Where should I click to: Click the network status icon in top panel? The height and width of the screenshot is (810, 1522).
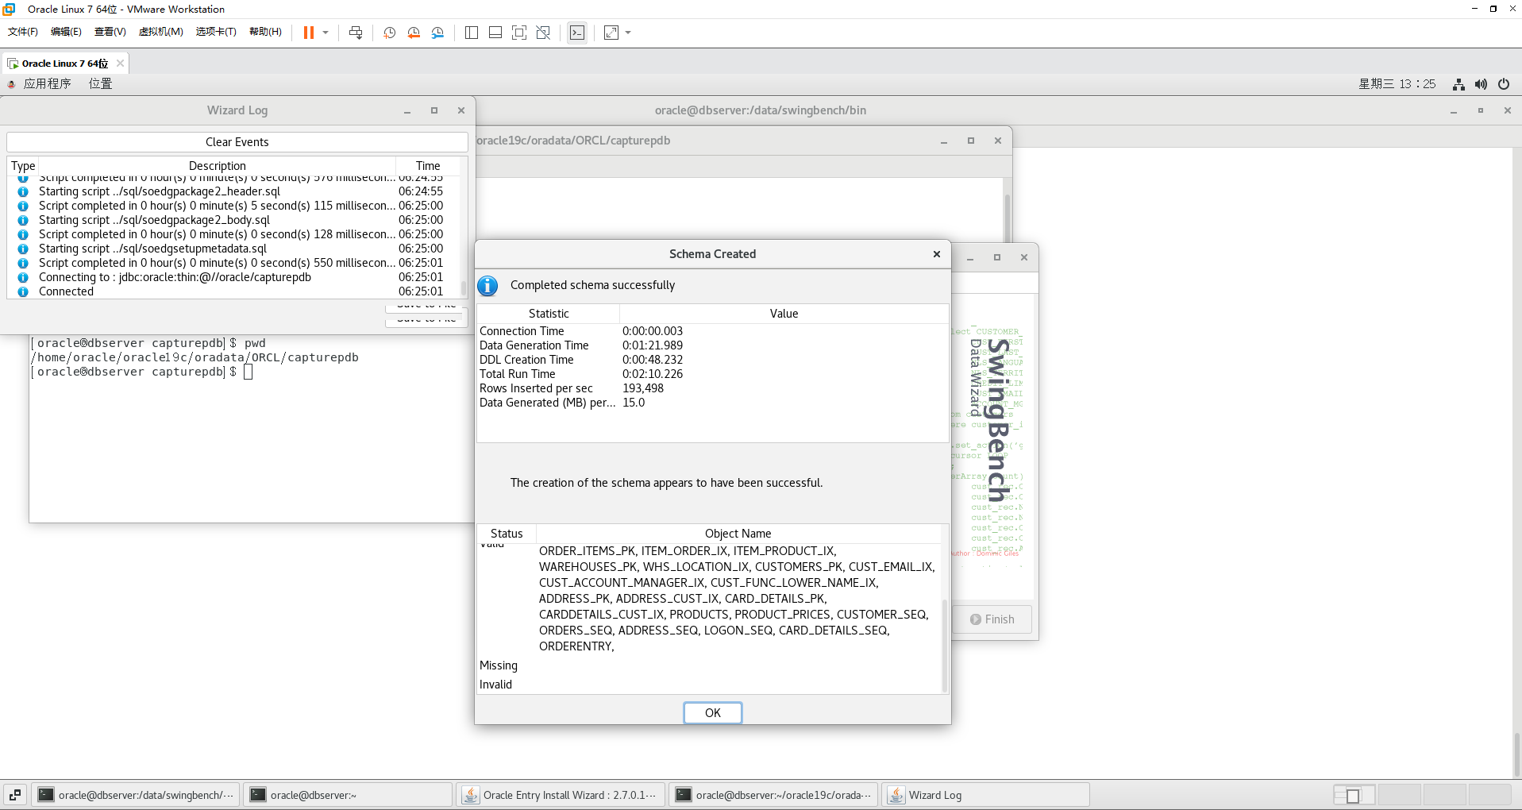(1458, 84)
